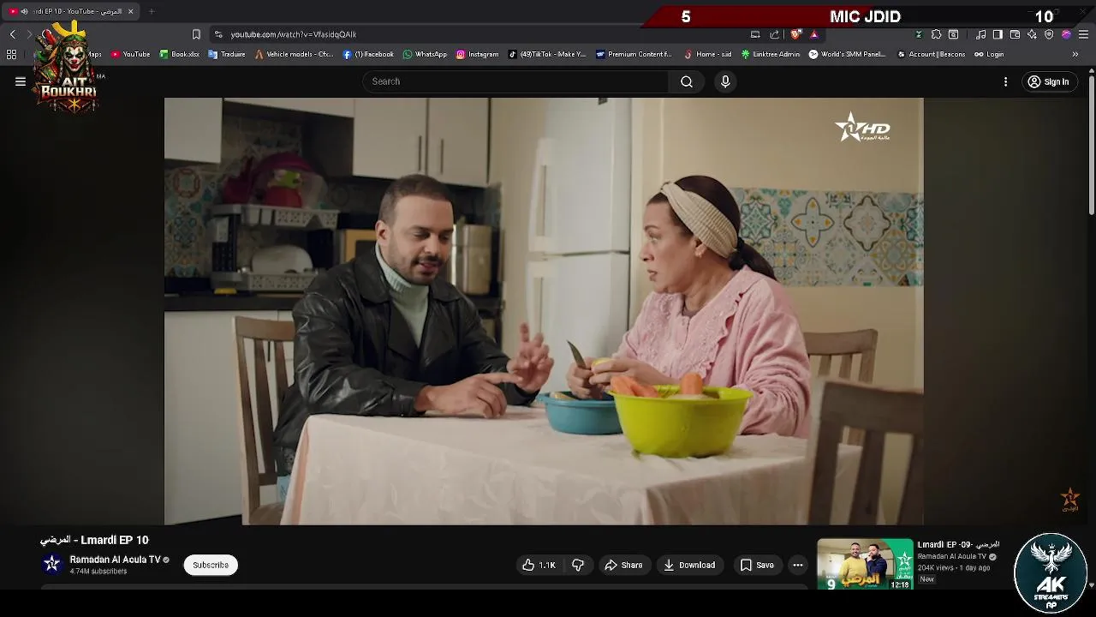Open the Vehicle models bookmark
Image resolution: width=1096 pixels, height=617 pixels.
295,54
